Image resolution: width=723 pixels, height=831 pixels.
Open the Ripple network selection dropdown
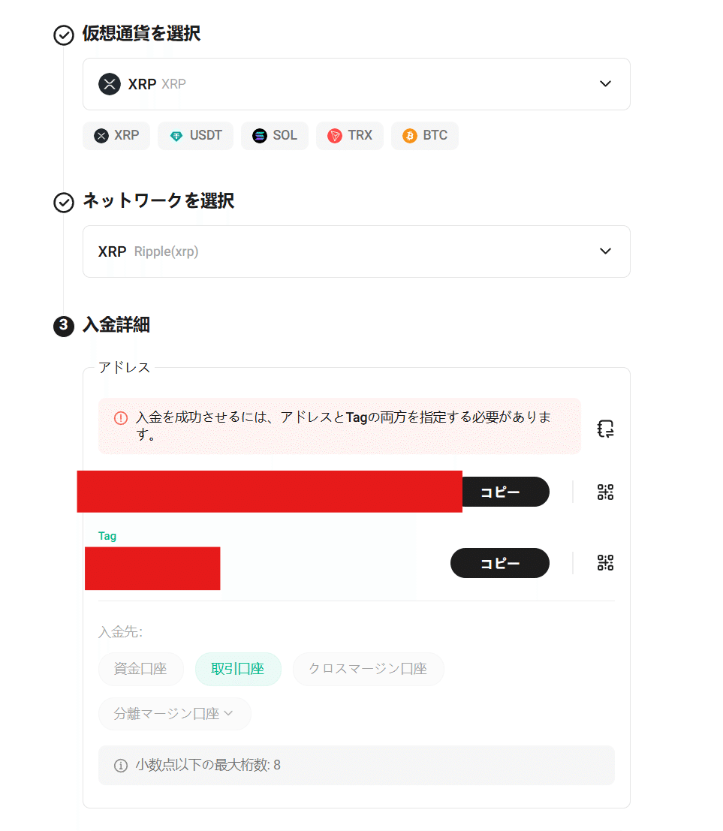tap(605, 251)
